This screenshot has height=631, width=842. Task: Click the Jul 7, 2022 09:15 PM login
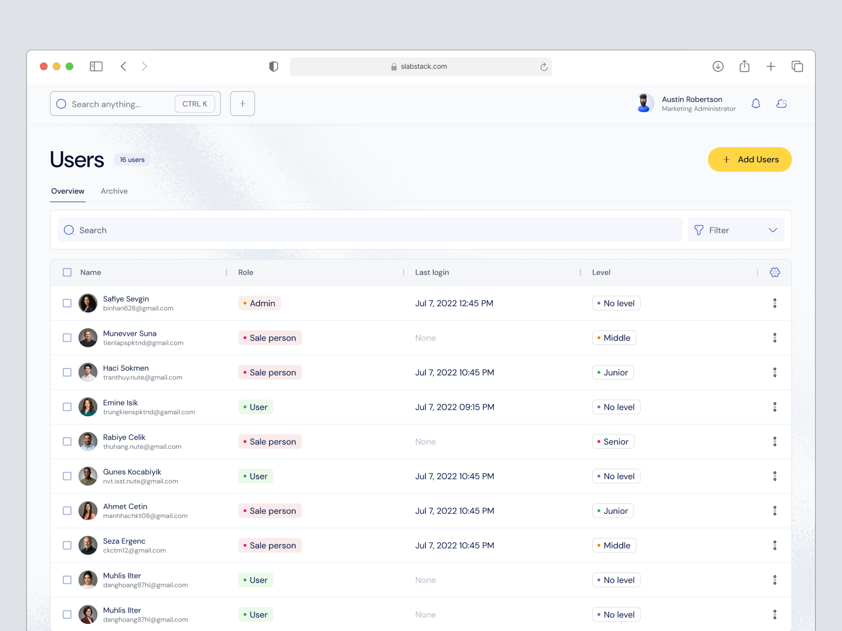(454, 407)
